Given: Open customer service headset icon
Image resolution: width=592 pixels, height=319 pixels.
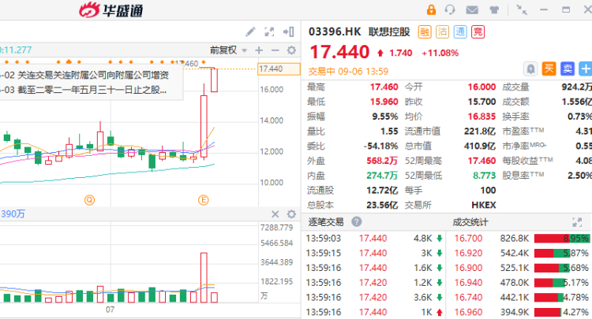Looking at the screenshot, I should pos(450,9).
